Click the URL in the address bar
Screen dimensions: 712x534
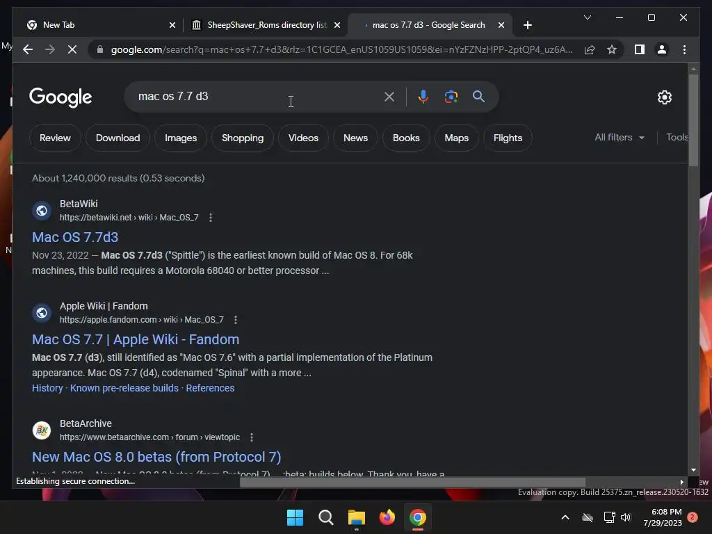pyautogui.click(x=341, y=49)
